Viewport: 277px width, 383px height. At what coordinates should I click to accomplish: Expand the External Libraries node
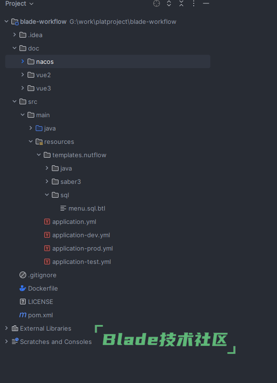(x=7, y=328)
